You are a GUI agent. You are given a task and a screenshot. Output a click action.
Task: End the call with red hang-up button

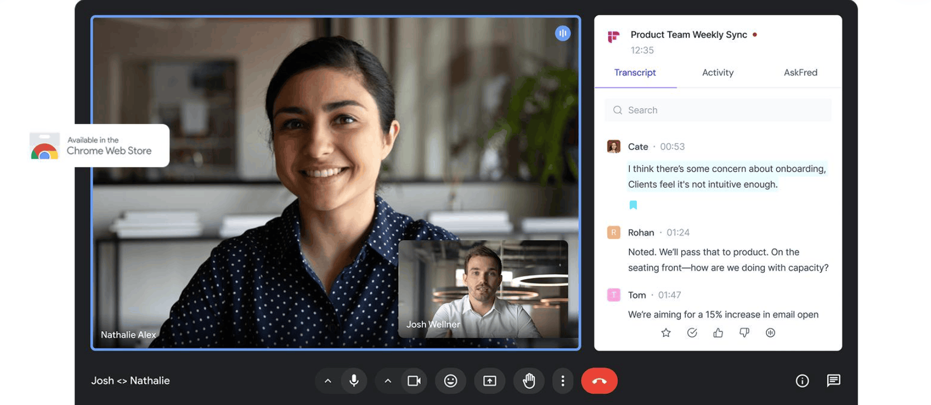tap(599, 381)
